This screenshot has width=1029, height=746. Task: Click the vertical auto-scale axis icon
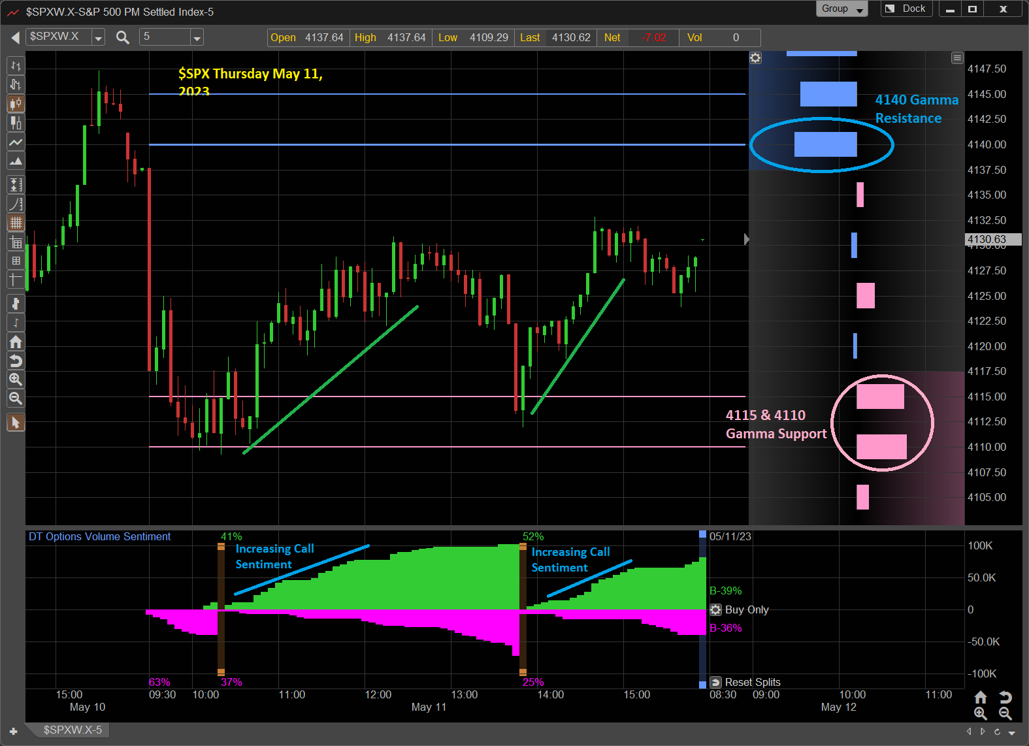pos(16,185)
